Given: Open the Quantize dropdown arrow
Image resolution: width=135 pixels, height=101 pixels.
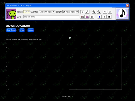Looking at the screenshot, I should point(54,12).
